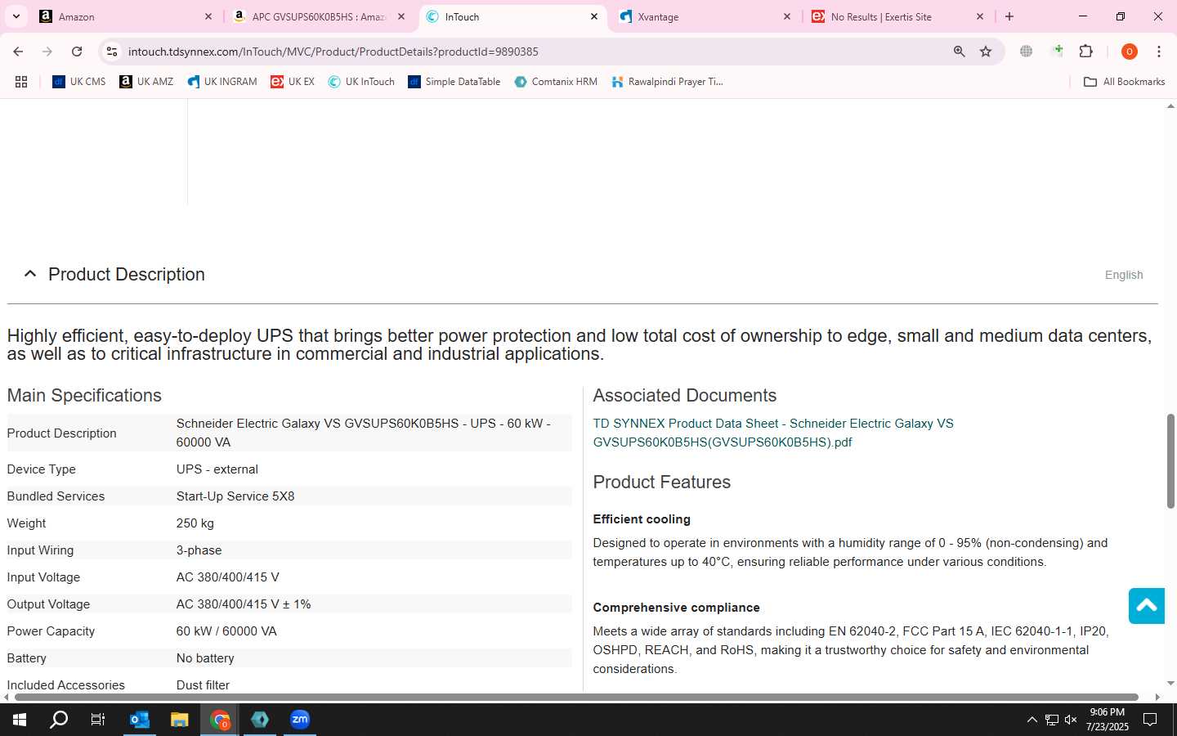The width and height of the screenshot is (1177, 736).
Task: Click the '250 kg' weight value
Action: 195,523
